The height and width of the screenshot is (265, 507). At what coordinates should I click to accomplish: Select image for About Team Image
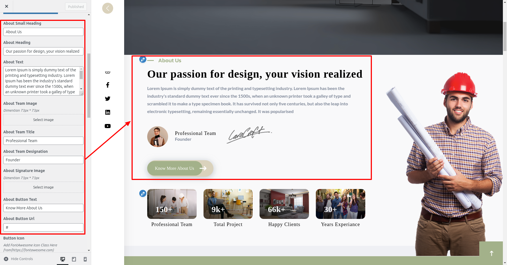[x=43, y=120]
